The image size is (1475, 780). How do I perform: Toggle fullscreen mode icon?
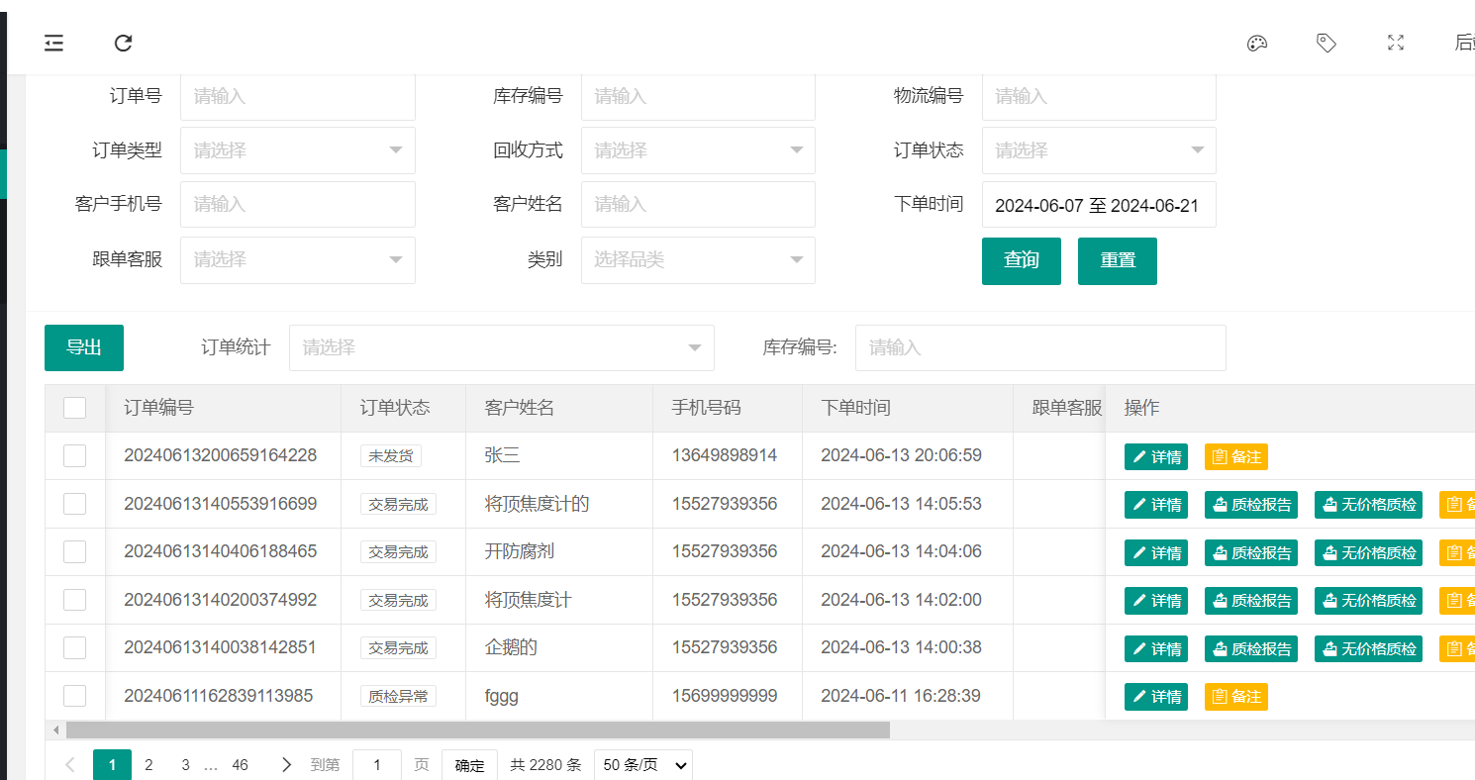(x=1396, y=43)
